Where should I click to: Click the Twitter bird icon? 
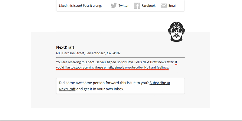[114, 6]
